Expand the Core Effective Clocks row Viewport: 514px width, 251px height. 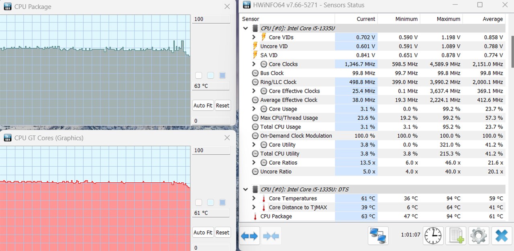pyautogui.click(x=254, y=91)
